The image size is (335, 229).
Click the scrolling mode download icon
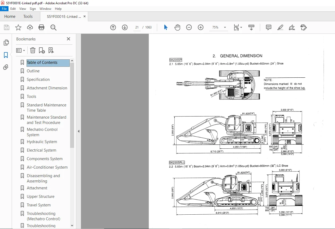tap(251, 27)
